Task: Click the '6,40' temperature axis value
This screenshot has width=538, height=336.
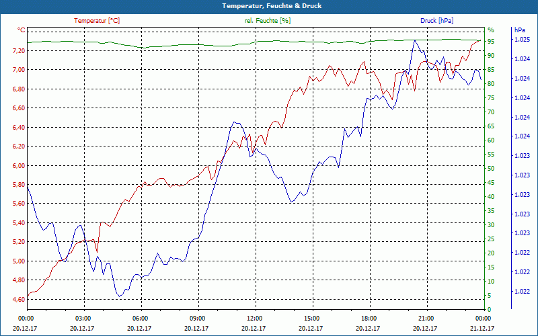Action: point(19,127)
